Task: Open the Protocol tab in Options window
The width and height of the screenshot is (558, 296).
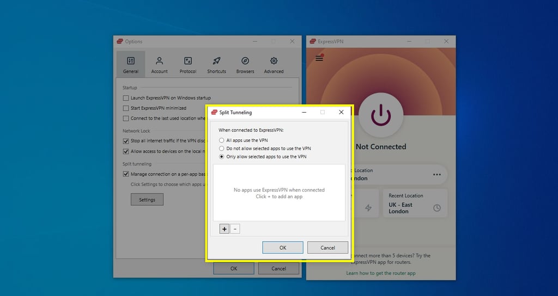Action: pos(188,64)
